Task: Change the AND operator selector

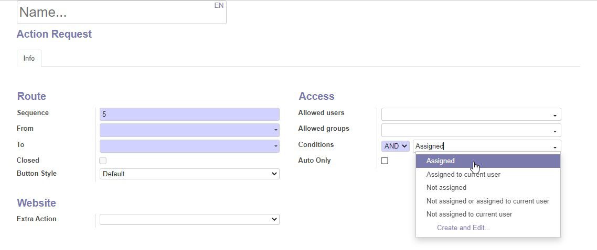Action: pos(396,146)
